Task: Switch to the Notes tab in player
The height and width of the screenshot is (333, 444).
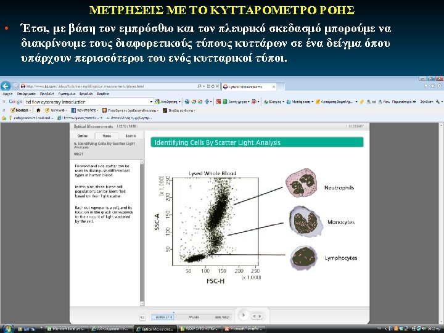Action: (x=107, y=136)
